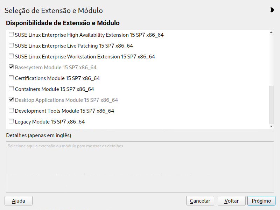The height and width of the screenshot is (210, 280).
Task: Toggle the Desktop Applications Module checkbox
Action: [x=11, y=100]
